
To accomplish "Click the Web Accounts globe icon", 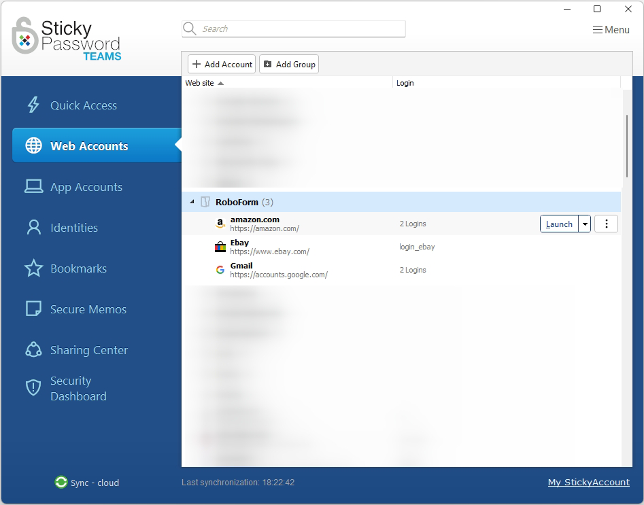I will pyautogui.click(x=34, y=145).
